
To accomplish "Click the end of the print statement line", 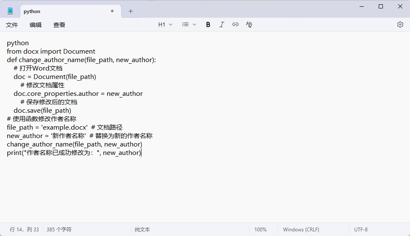I will (141, 153).
